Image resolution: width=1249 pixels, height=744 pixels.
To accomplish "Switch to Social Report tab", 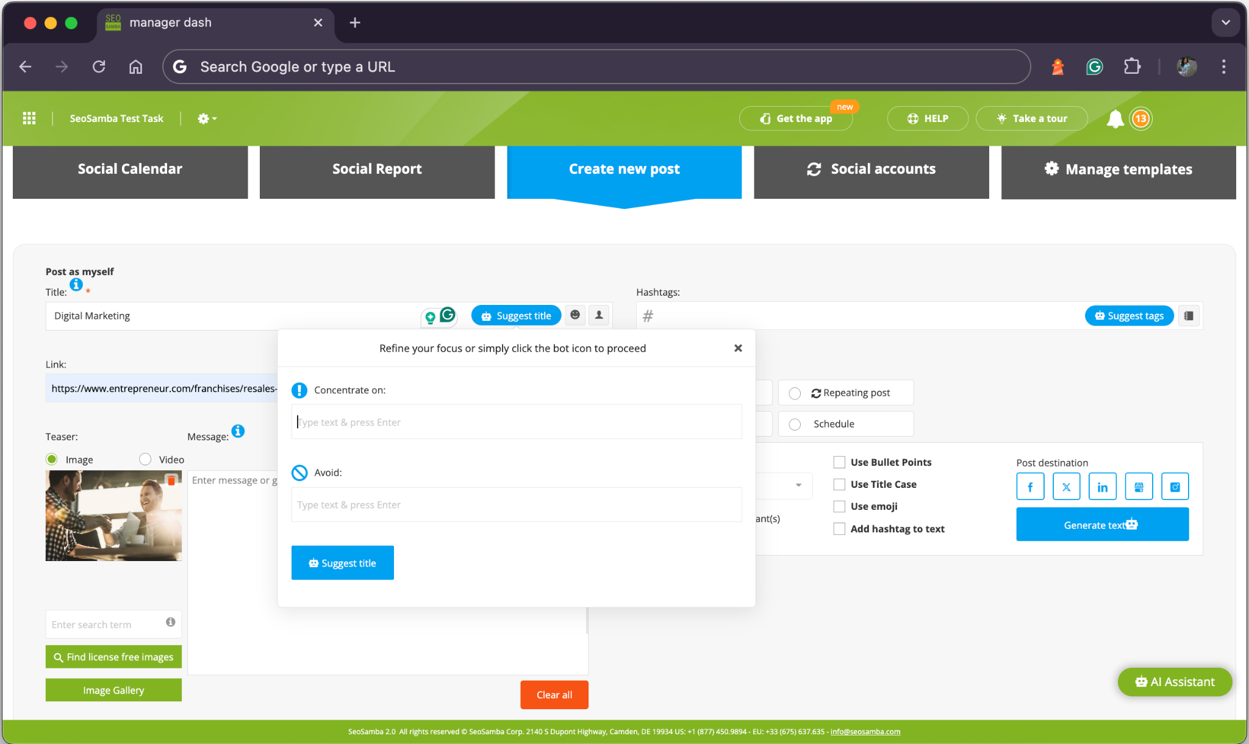I will pyautogui.click(x=376, y=168).
